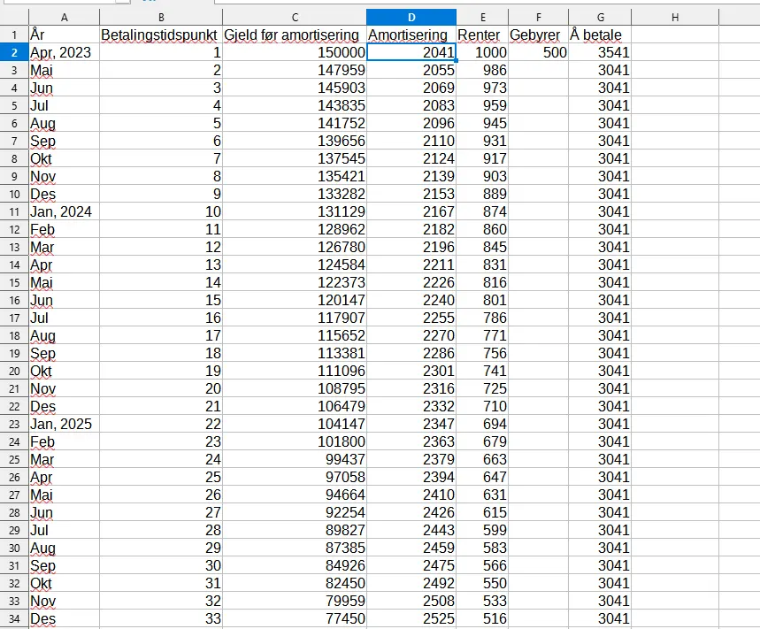The width and height of the screenshot is (760, 629).
Task: Select debt cell 147959
Action: (x=295, y=70)
